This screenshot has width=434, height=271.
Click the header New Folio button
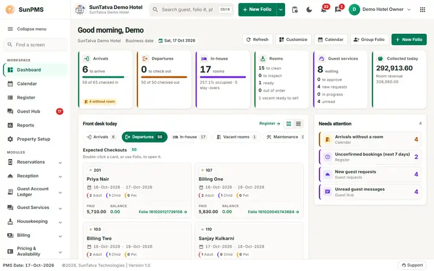(257, 10)
